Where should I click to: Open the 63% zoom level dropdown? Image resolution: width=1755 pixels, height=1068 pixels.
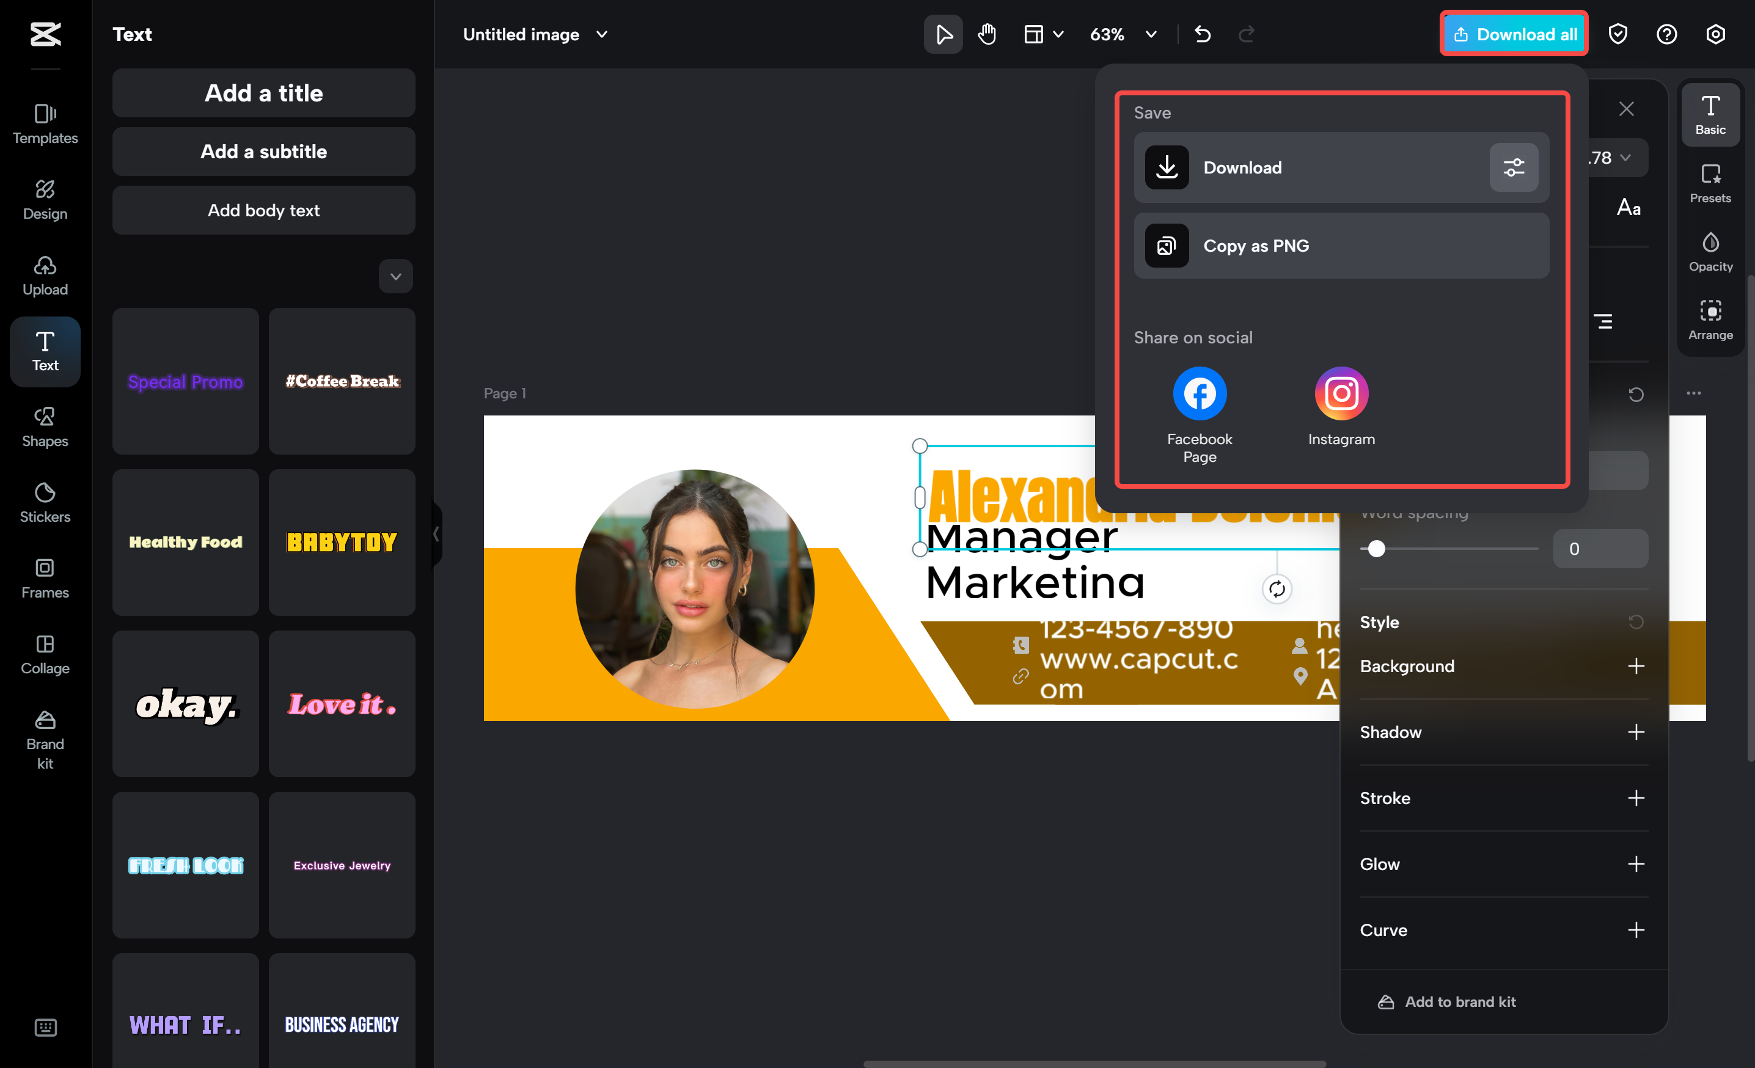point(1149,34)
